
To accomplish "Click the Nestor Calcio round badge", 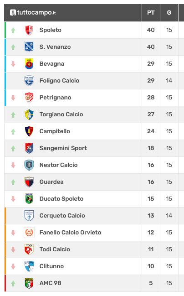I will pos(29,165).
